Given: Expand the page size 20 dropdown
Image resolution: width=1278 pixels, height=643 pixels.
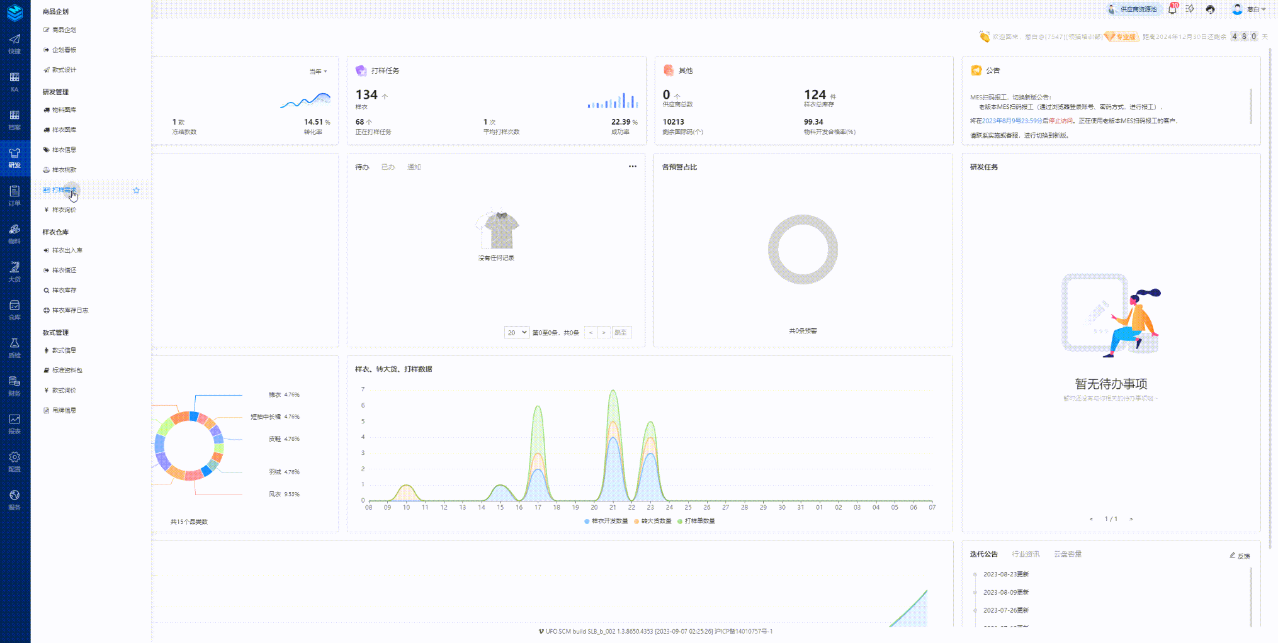Looking at the screenshot, I should pos(516,332).
